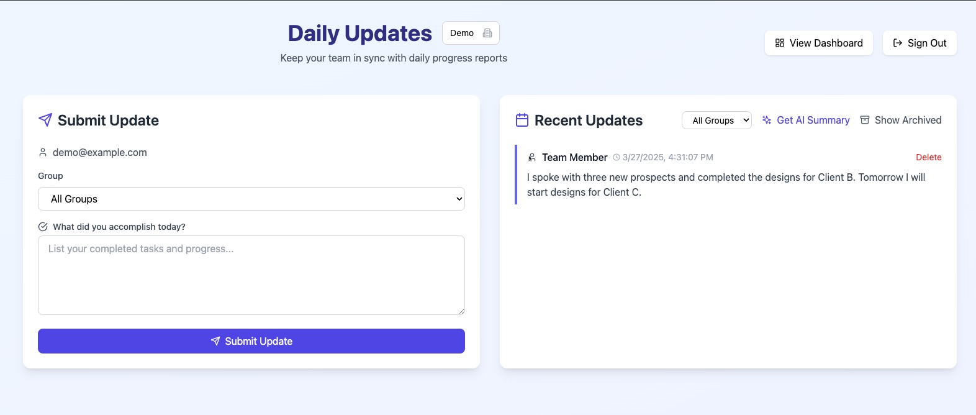Click the clock icon beside the timestamp
The height and width of the screenshot is (415, 976).
617,158
